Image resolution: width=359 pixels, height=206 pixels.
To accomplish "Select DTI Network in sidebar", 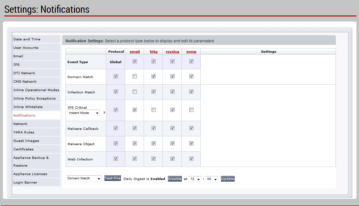I will (x=36, y=73).
